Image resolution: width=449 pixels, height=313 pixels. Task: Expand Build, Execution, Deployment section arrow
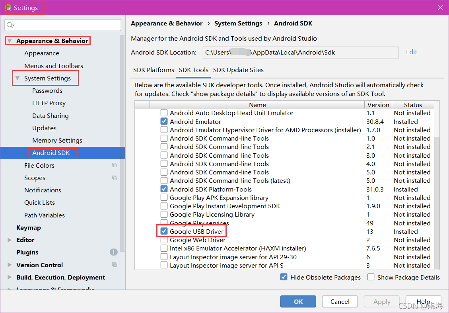point(10,277)
